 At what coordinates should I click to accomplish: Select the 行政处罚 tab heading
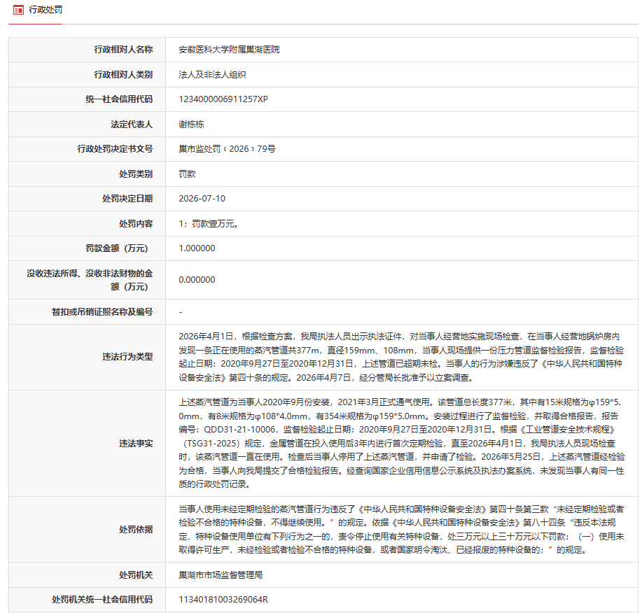[x=46, y=10]
